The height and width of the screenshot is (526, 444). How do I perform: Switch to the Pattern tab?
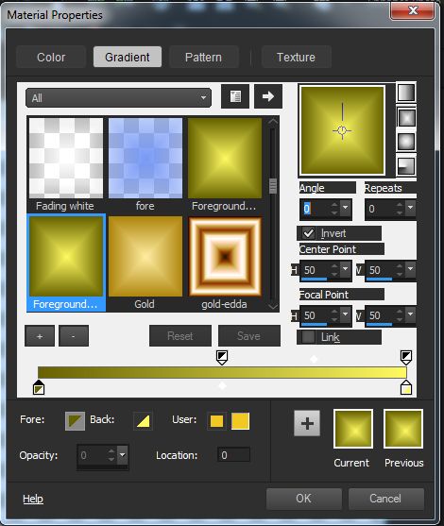tap(203, 57)
